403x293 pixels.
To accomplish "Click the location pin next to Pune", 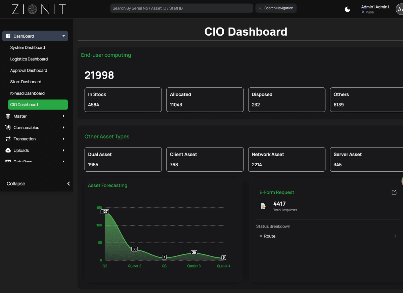I will [363, 12].
